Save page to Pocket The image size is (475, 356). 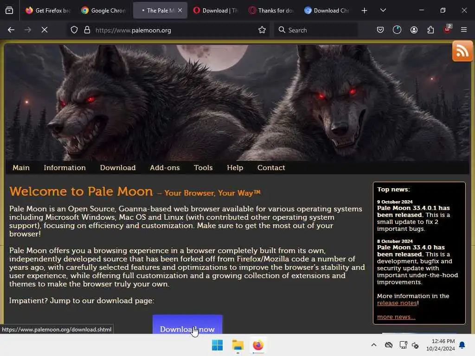point(380,30)
